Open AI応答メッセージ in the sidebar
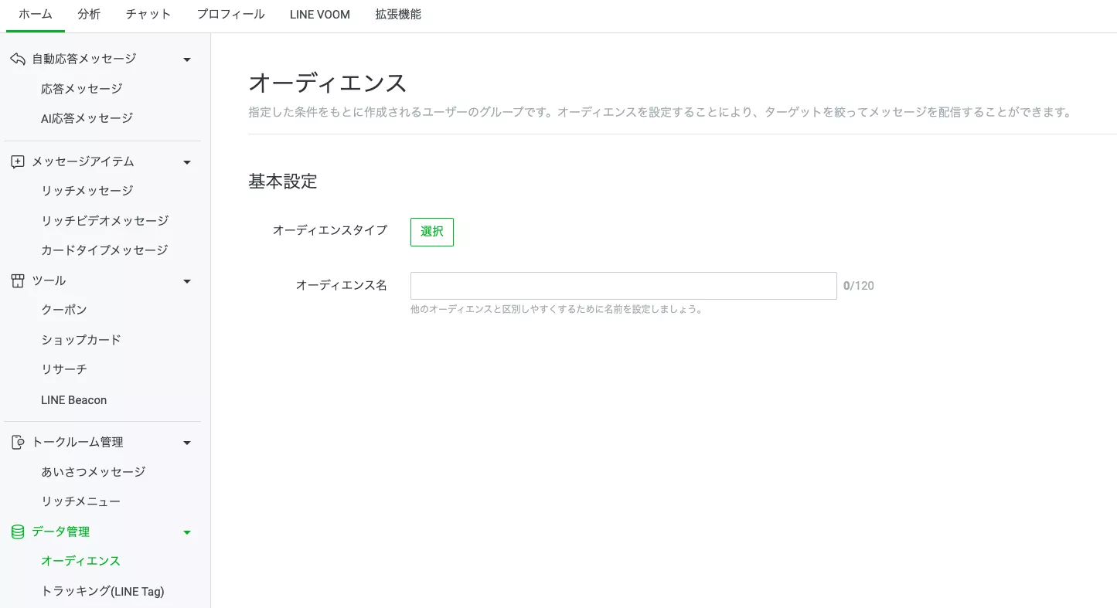This screenshot has height=608, width=1117. pos(87,118)
